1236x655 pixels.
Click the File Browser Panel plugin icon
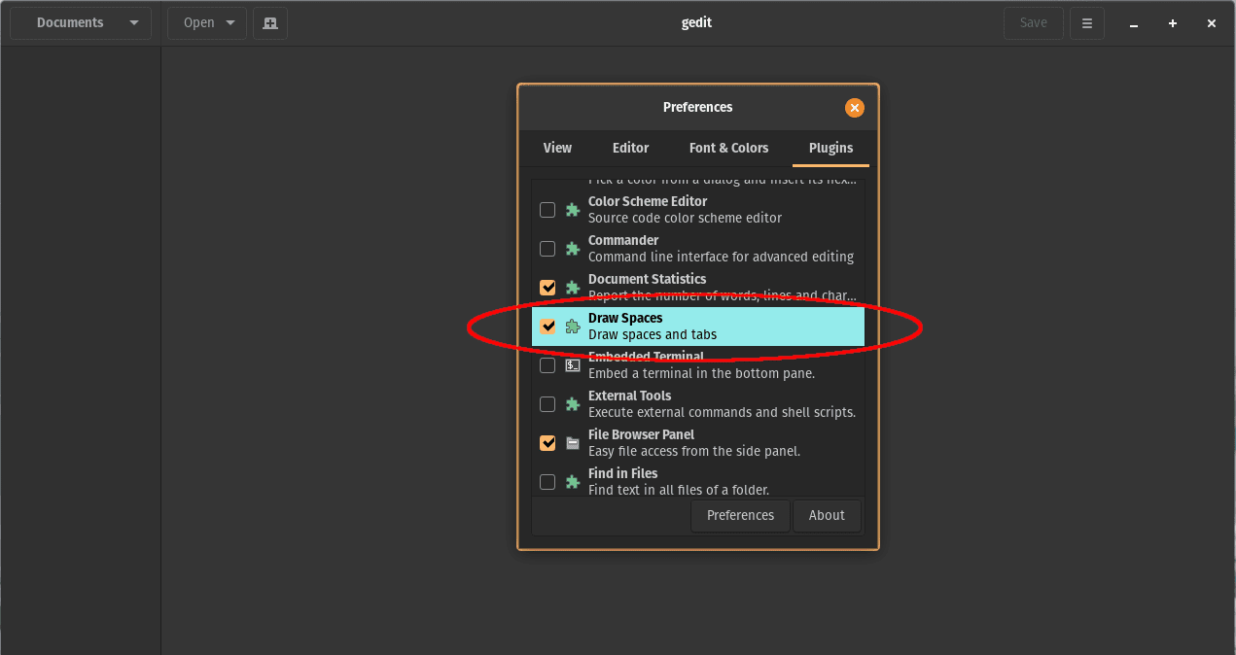click(573, 443)
